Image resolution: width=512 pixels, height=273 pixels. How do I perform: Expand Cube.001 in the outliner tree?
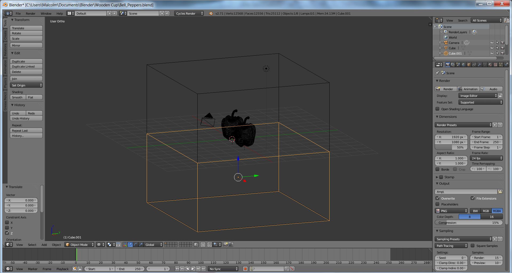(440, 53)
